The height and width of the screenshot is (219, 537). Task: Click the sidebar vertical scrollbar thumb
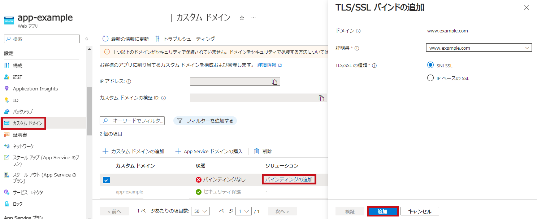point(89,112)
